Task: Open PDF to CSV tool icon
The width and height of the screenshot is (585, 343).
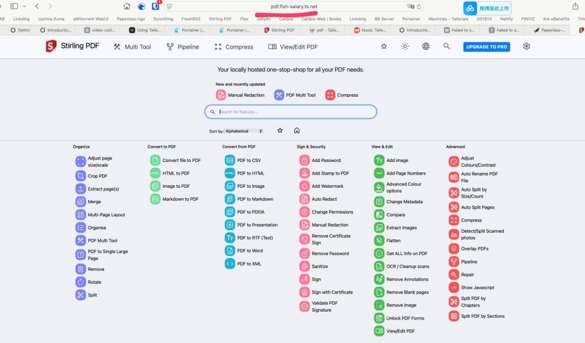Action: pyautogui.click(x=230, y=160)
